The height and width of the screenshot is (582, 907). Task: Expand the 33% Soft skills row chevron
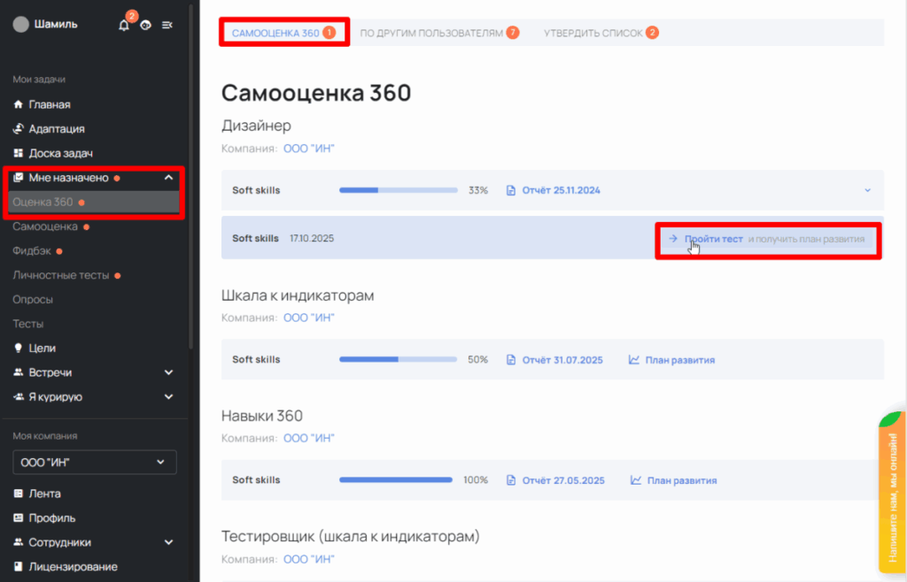pos(867,190)
